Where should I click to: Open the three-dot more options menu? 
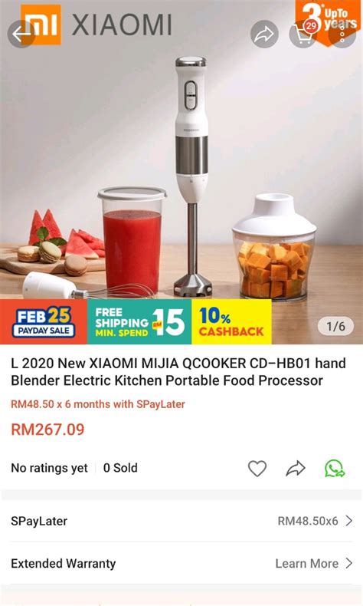(x=342, y=34)
